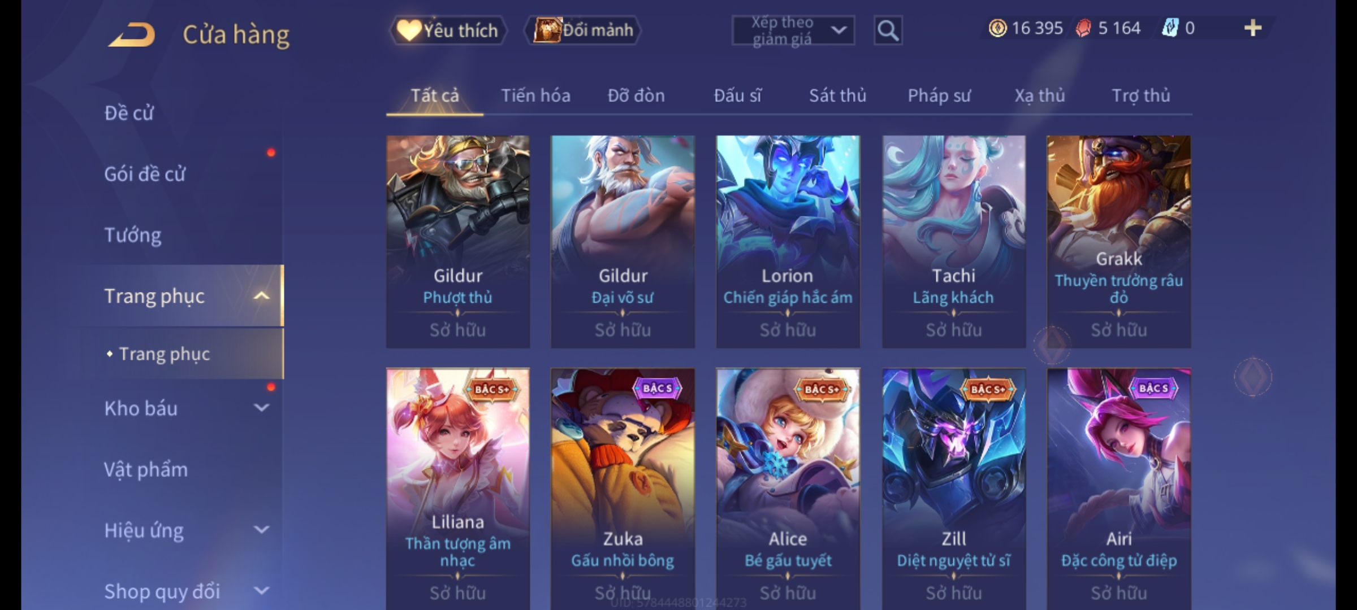Image resolution: width=1357 pixels, height=610 pixels.
Task: Open the search magnifier icon
Action: point(888,30)
